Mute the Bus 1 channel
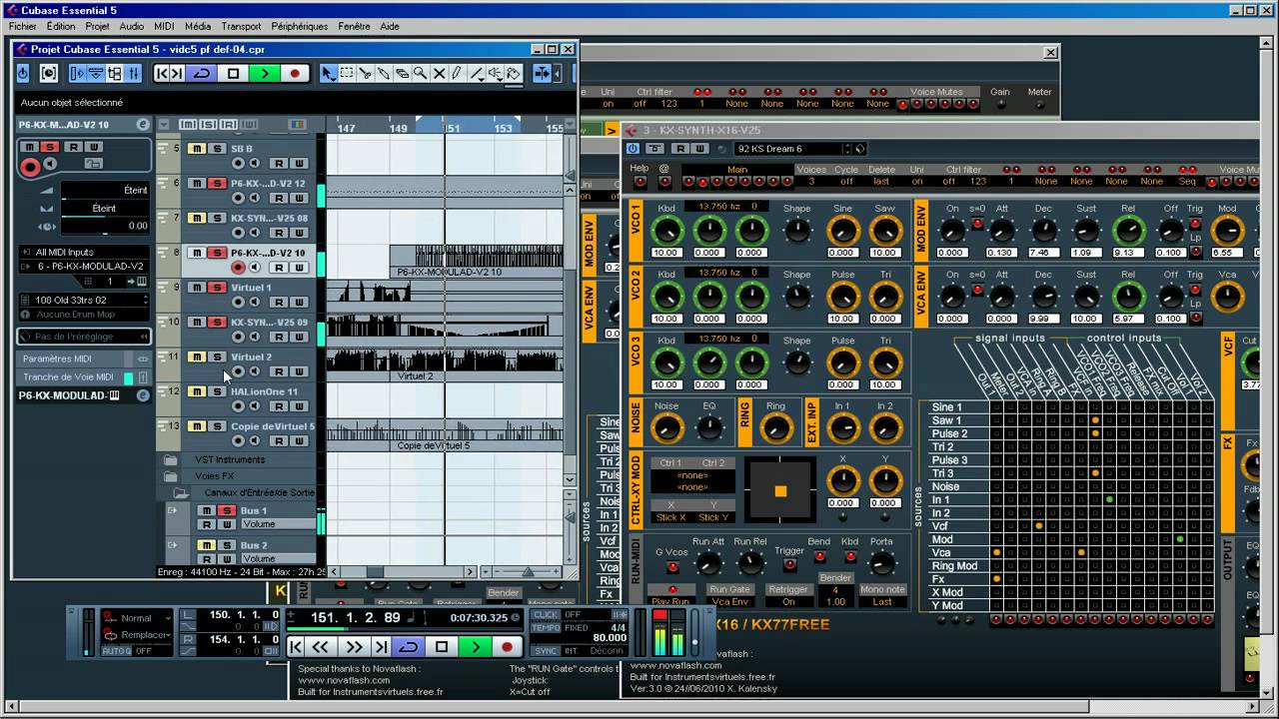Screen dimensions: 1279x719 [206, 511]
